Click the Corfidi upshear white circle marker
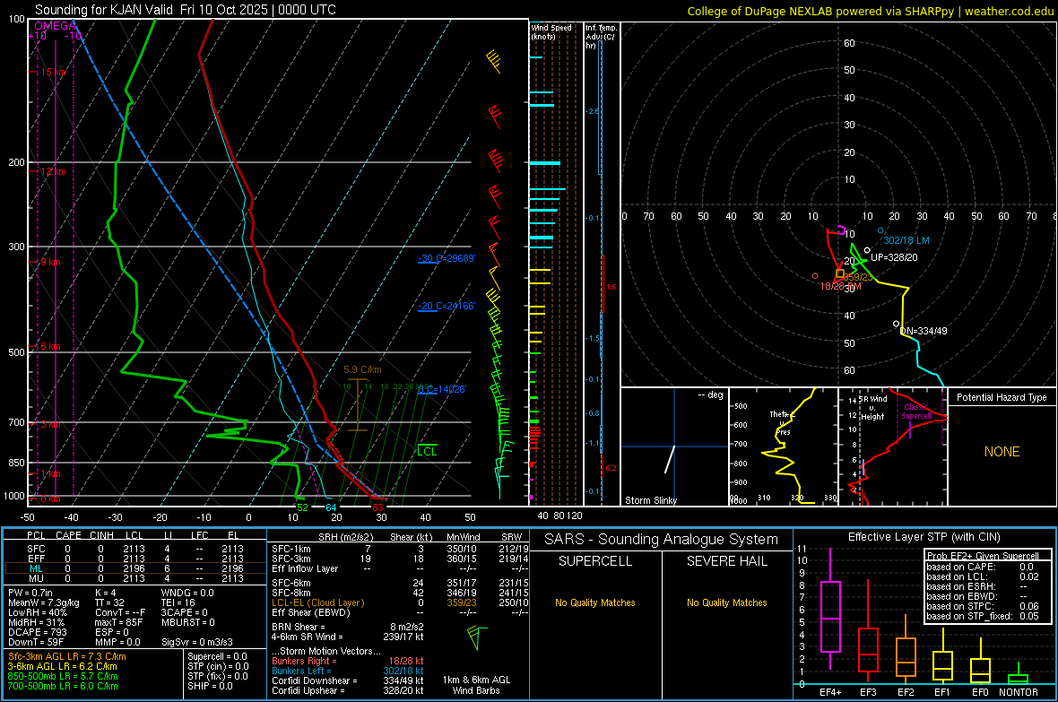Screen dimensions: 1058x702 click(x=867, y=250)
